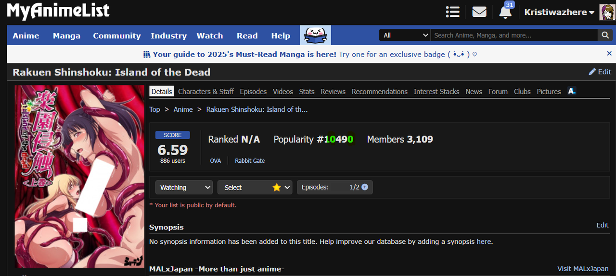Switch to the Pictures tab
The image size is (616, 276).
tap(549, 91)
